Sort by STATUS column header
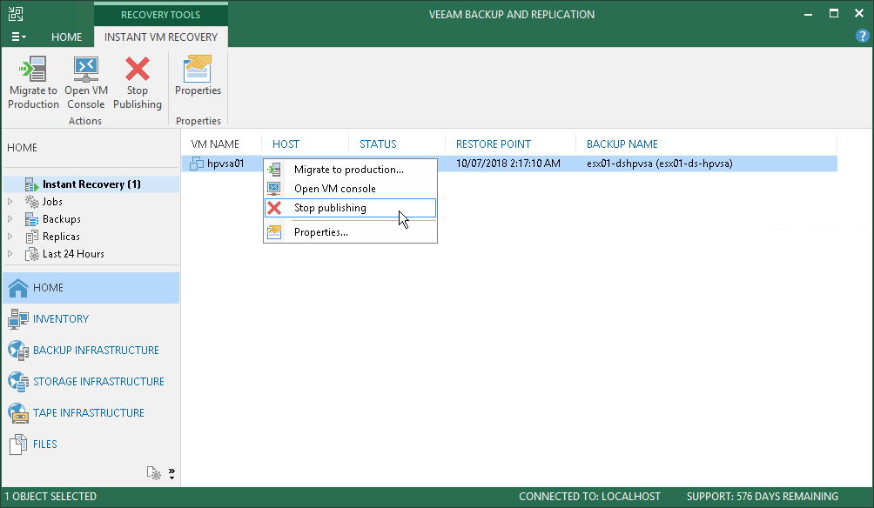Screen dimensions: 874x508 tap(378, 144)
